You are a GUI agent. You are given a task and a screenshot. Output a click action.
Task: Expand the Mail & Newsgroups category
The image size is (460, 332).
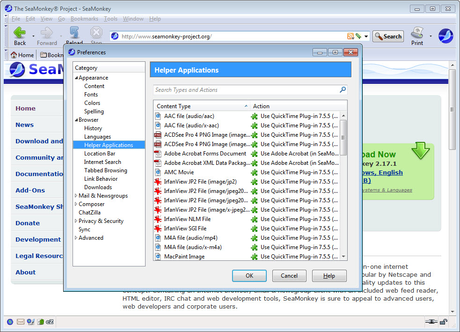(x=76, y=196)
